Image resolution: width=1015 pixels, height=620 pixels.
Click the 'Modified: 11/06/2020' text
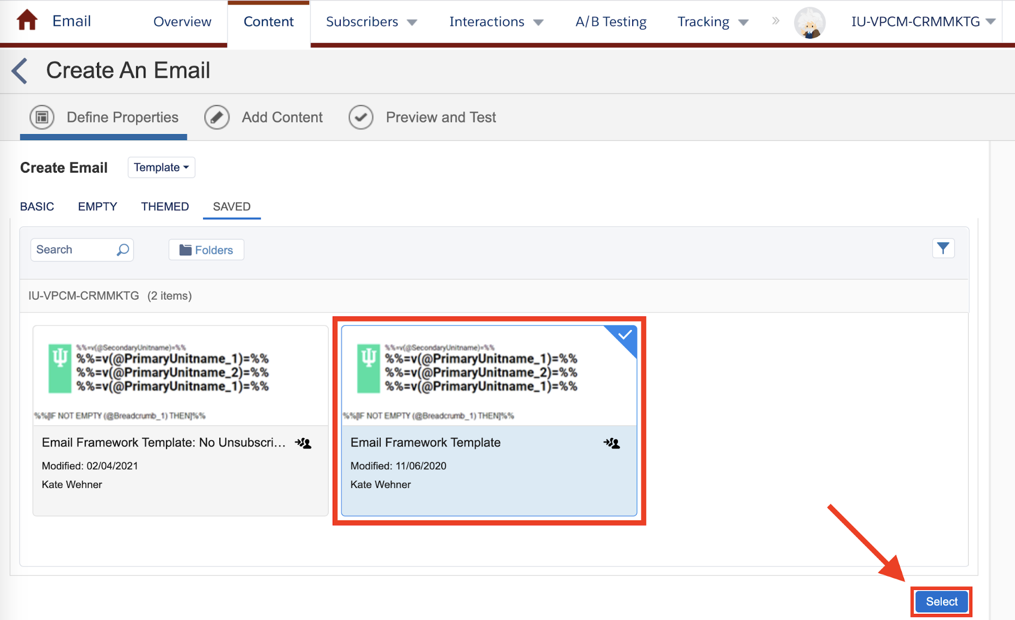pos(399,466)
